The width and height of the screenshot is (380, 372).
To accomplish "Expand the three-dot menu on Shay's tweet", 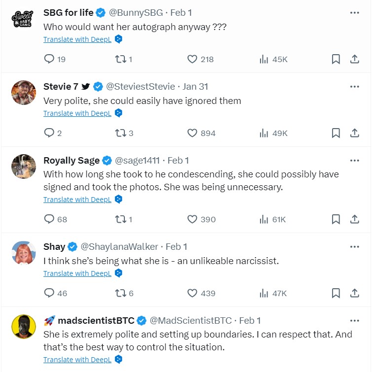I will [354, 246].
